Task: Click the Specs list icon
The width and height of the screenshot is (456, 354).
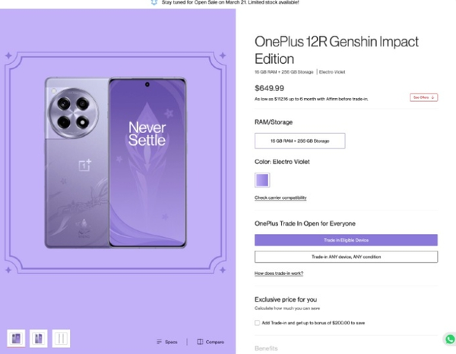Action: [159, 342]
